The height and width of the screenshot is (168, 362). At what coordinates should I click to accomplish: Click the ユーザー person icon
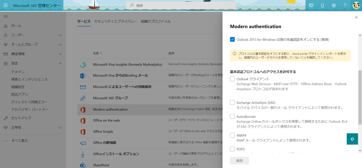tap(6, 35)
